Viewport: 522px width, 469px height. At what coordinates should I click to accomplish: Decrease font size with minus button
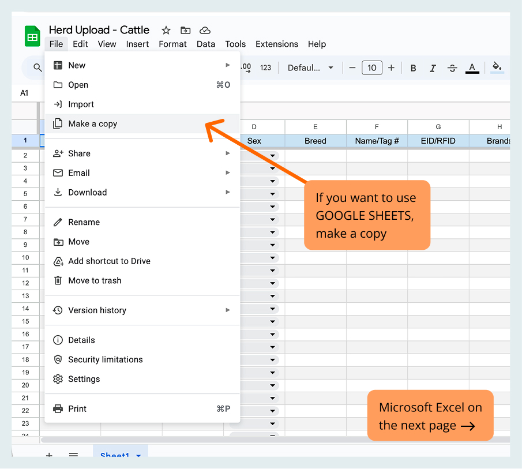pyautogui.click(x=352, y=68)
